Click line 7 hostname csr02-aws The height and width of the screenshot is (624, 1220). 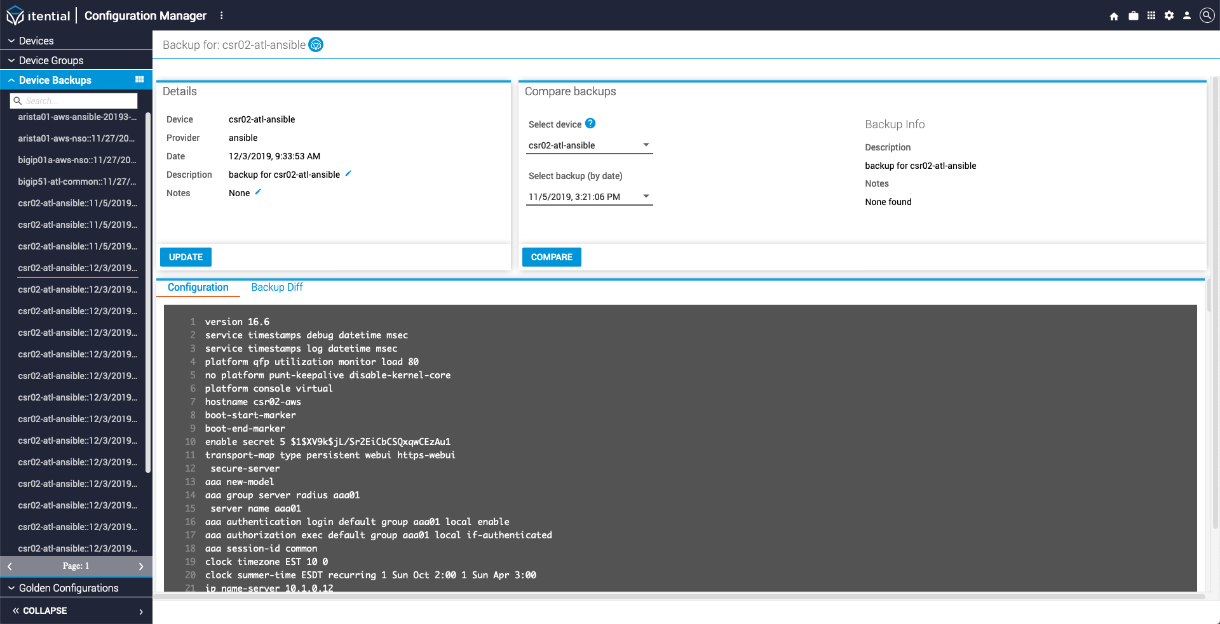point(253,402)
